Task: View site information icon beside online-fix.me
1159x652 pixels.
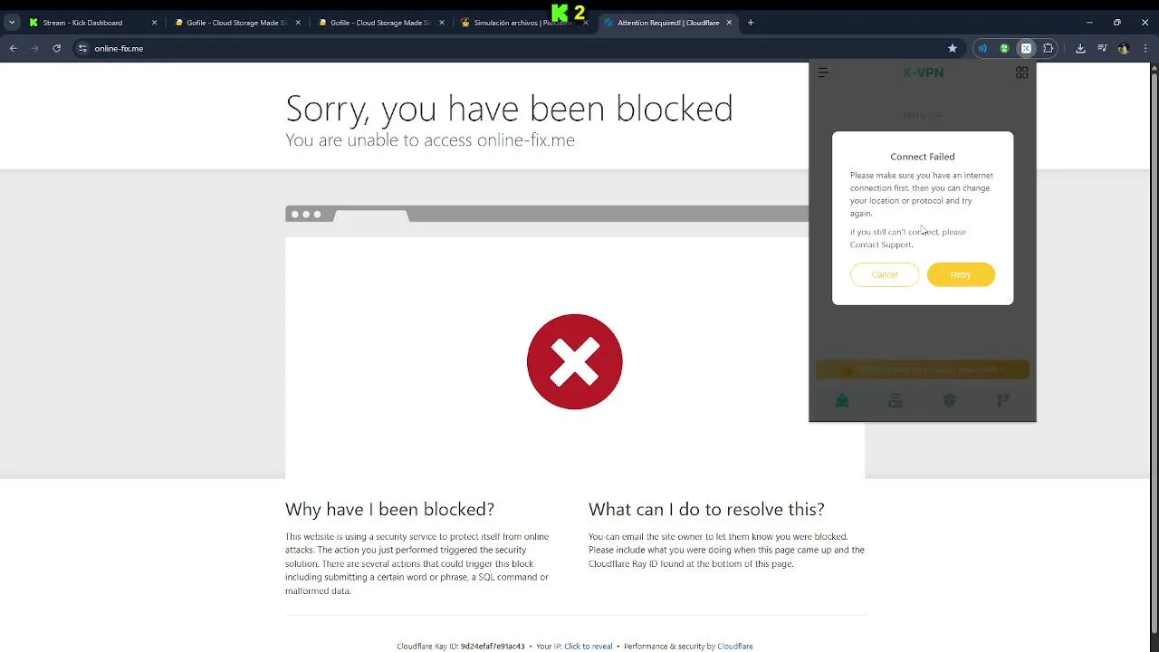Action: coord(82,48)
